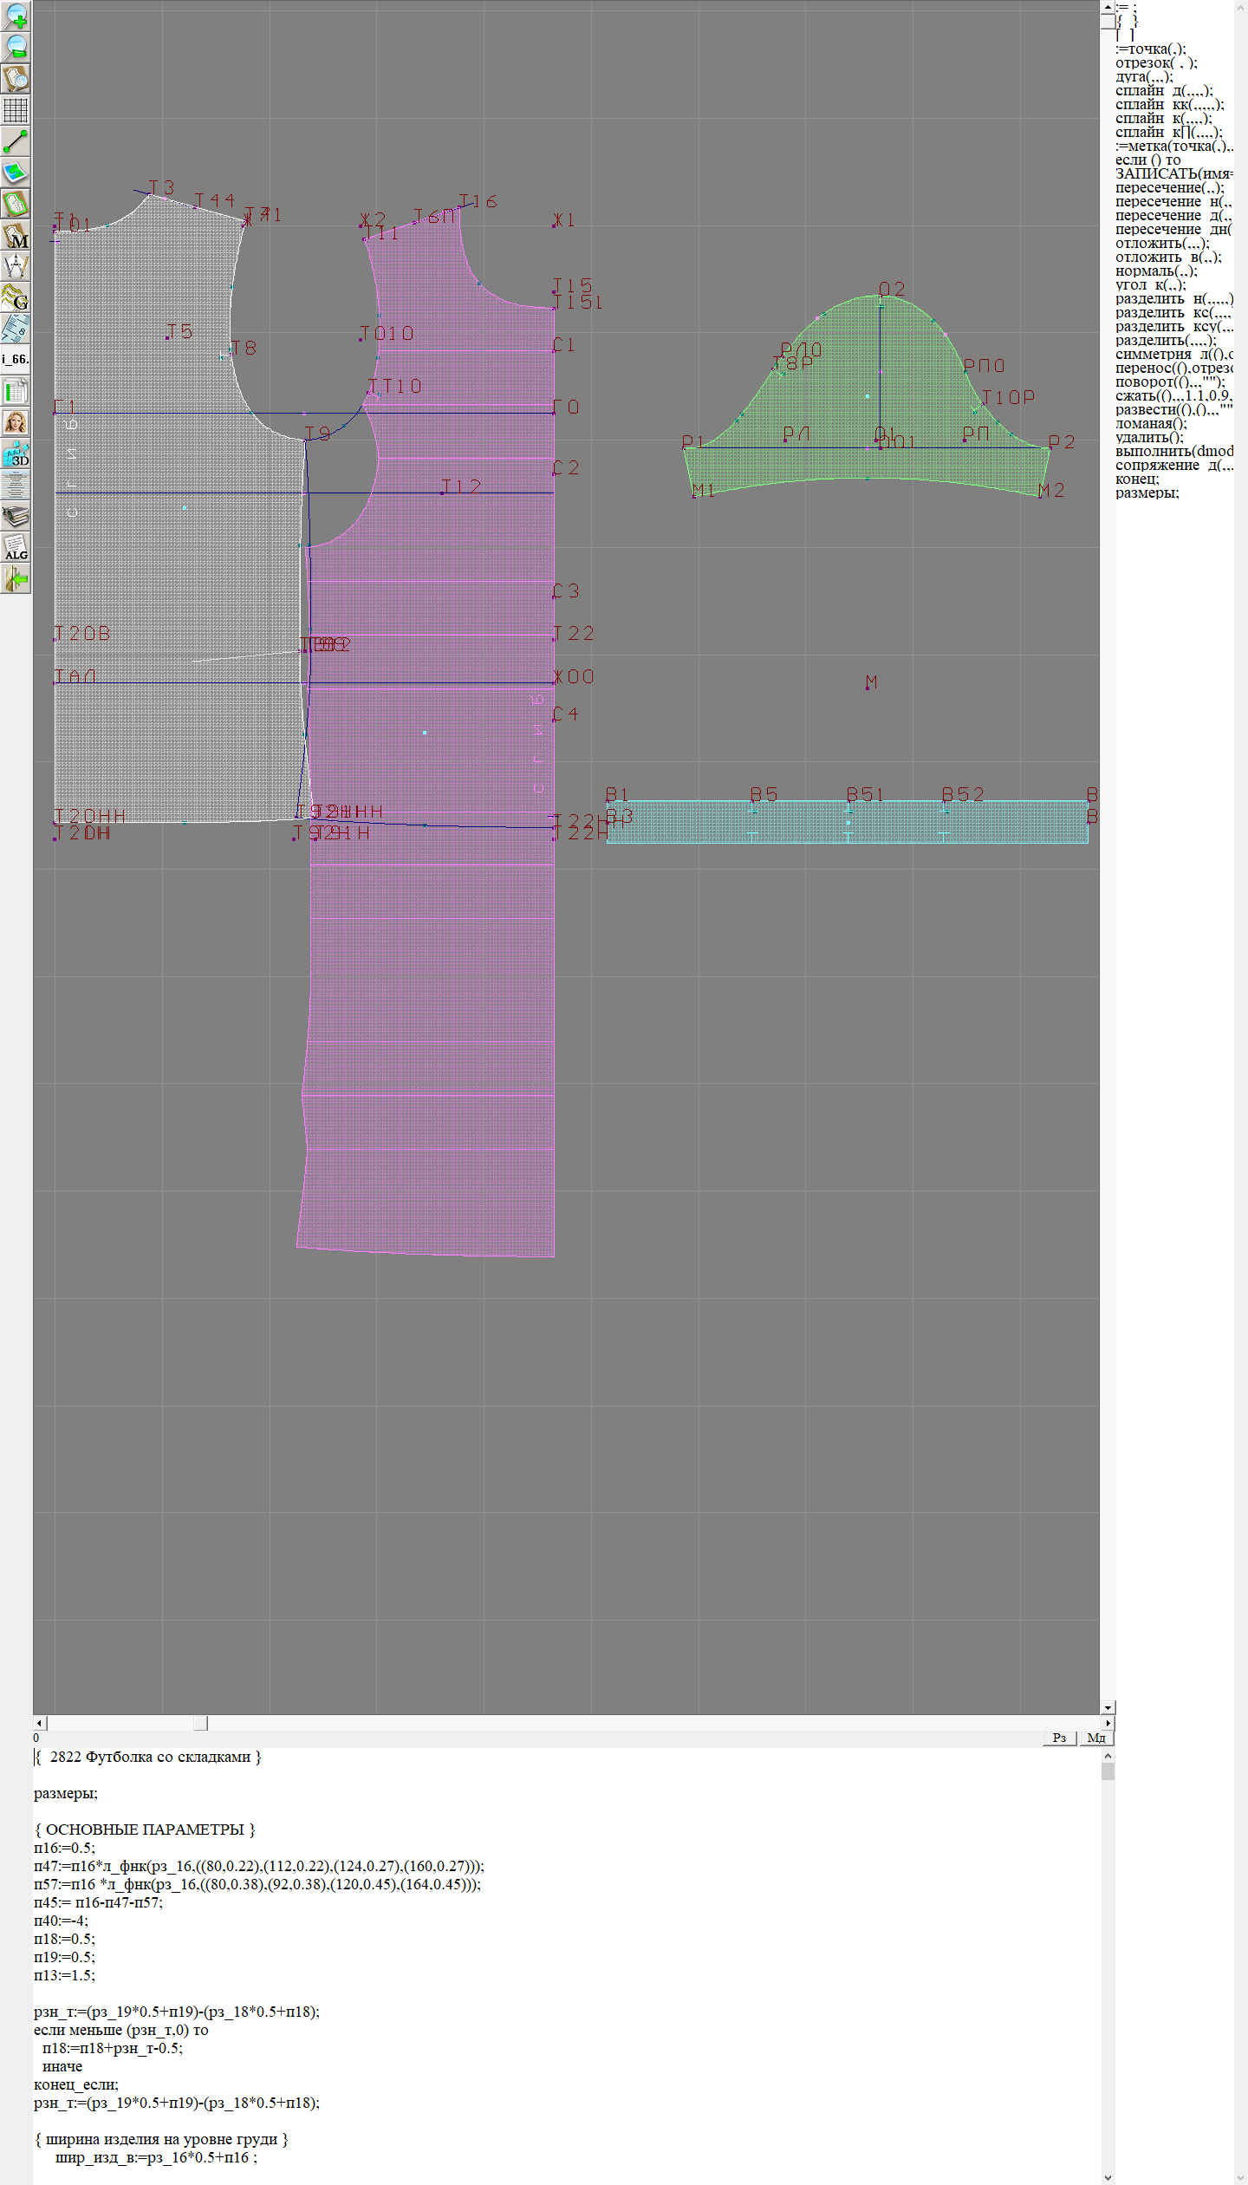This screenshot has height=2185, width=1248.
Task: Select 'размеры;' in the operator list
Action: pos(1147,493)
